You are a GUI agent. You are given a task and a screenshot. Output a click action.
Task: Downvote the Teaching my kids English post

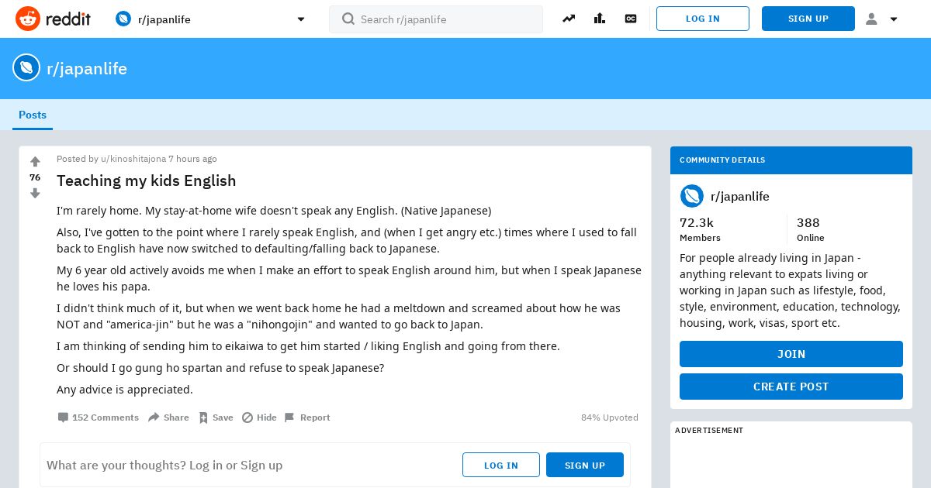[35, 194]
